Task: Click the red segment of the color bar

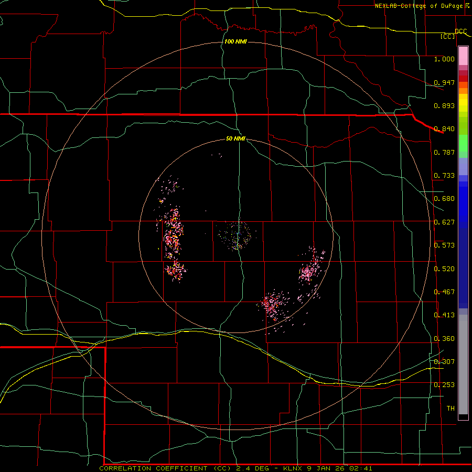Action: tap(463, 79)
